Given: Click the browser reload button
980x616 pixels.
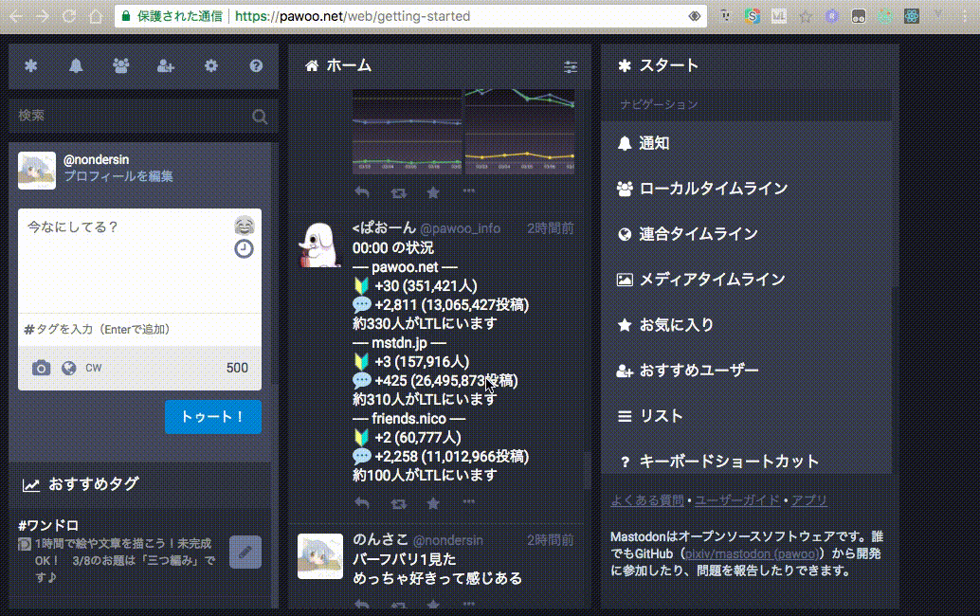Looking at the screenshot, I should click(x=69, y=16).
